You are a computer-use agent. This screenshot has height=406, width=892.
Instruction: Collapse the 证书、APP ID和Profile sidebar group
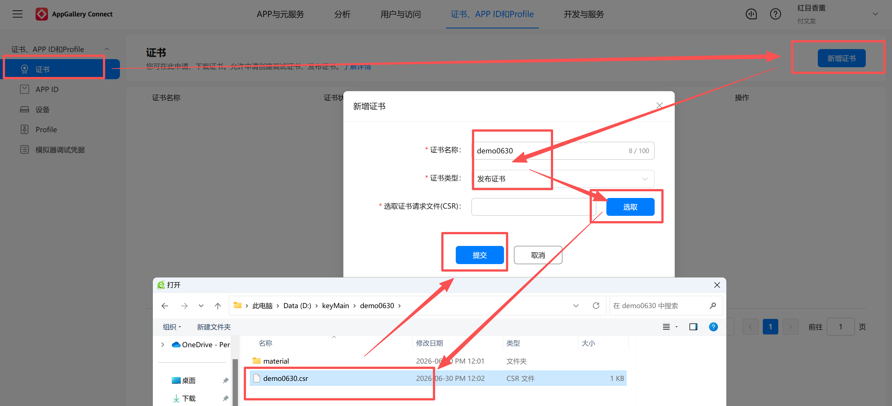tap(107, 49)
